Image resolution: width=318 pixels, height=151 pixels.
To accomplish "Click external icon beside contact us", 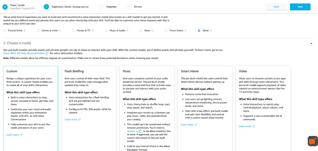I will pyautogui.click(x=140, y=131).
